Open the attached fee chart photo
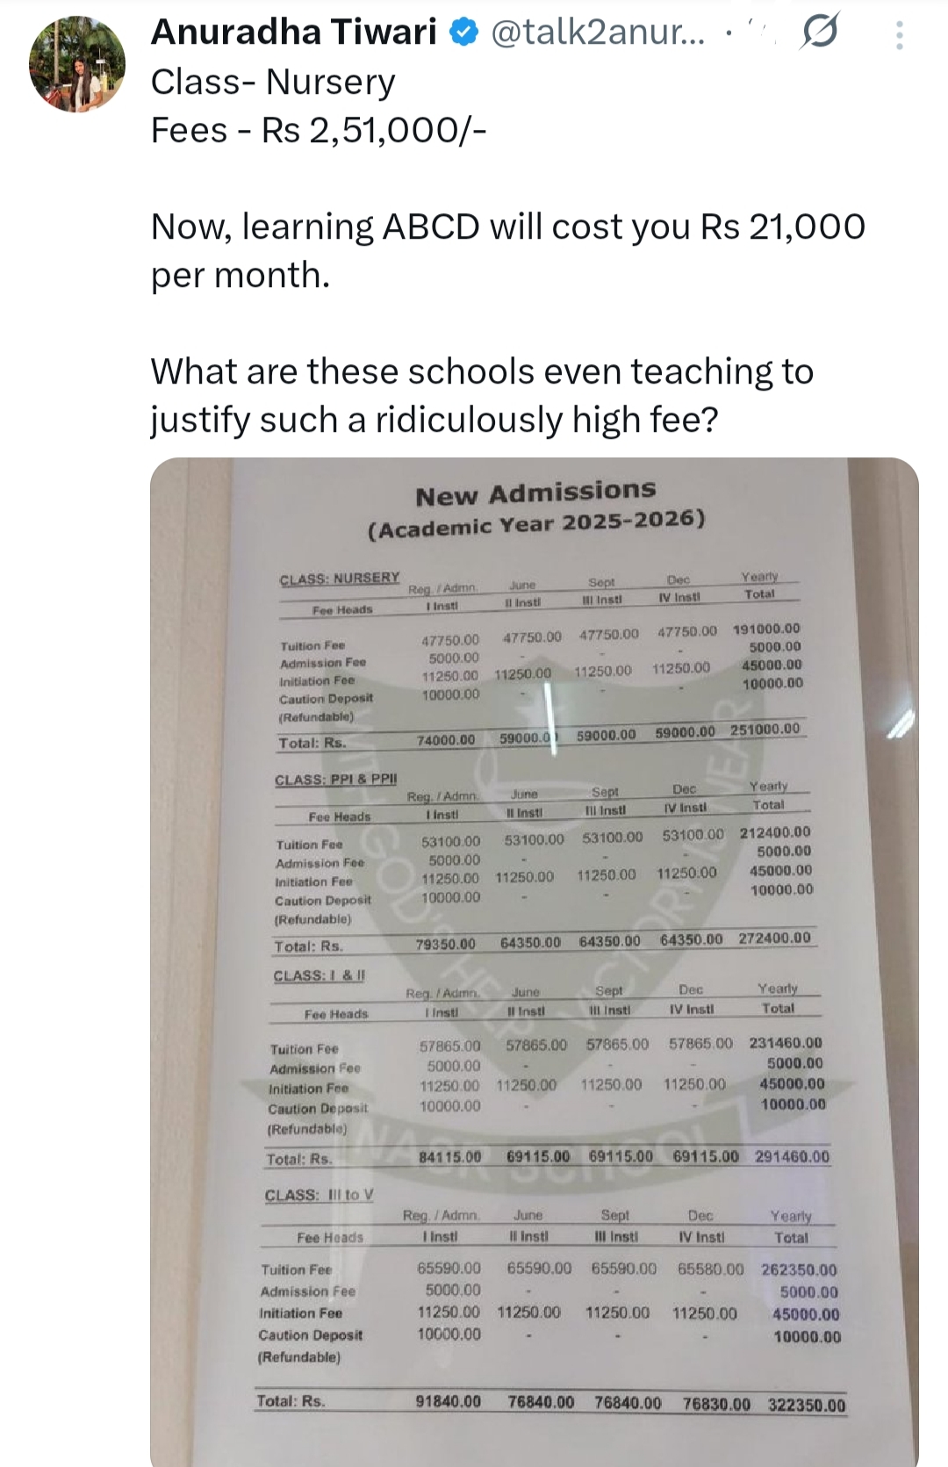948x1467 pixels. pos(534,961)
